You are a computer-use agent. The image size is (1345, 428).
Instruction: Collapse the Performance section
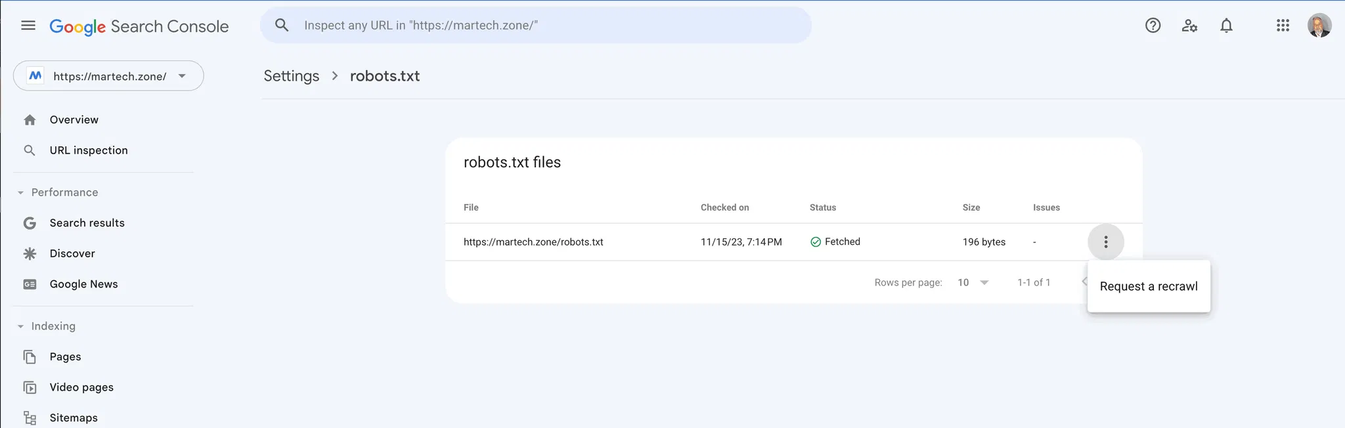point(20,193)
